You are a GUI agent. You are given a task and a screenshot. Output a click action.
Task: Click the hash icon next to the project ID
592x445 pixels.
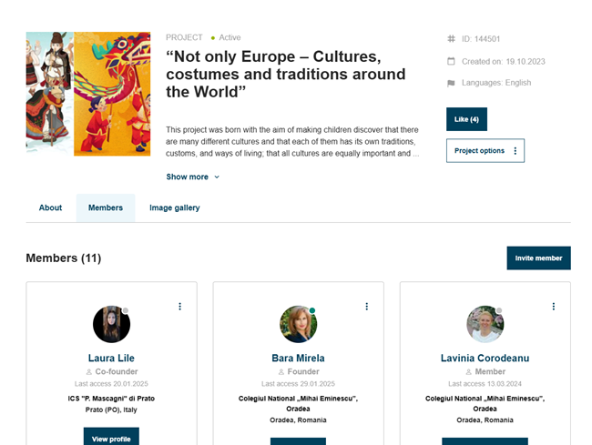(451, 39)
